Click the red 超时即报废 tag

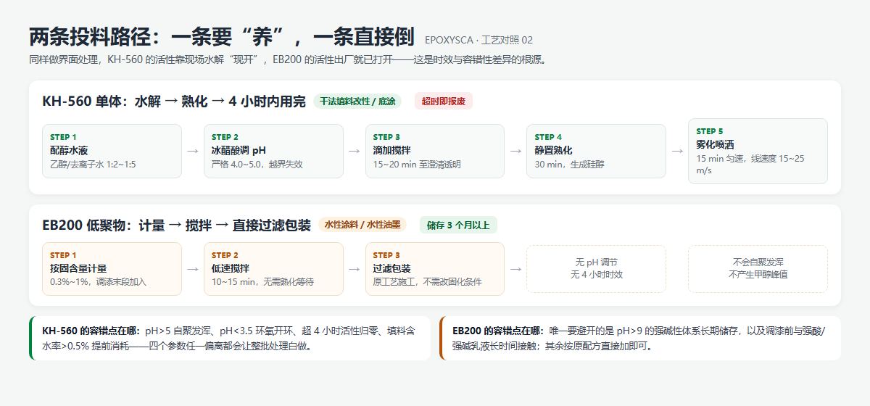[444, 101]
